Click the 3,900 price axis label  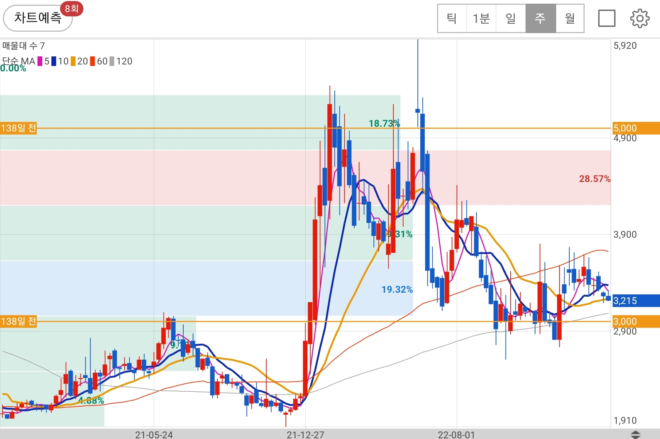(x=625, y=234)
